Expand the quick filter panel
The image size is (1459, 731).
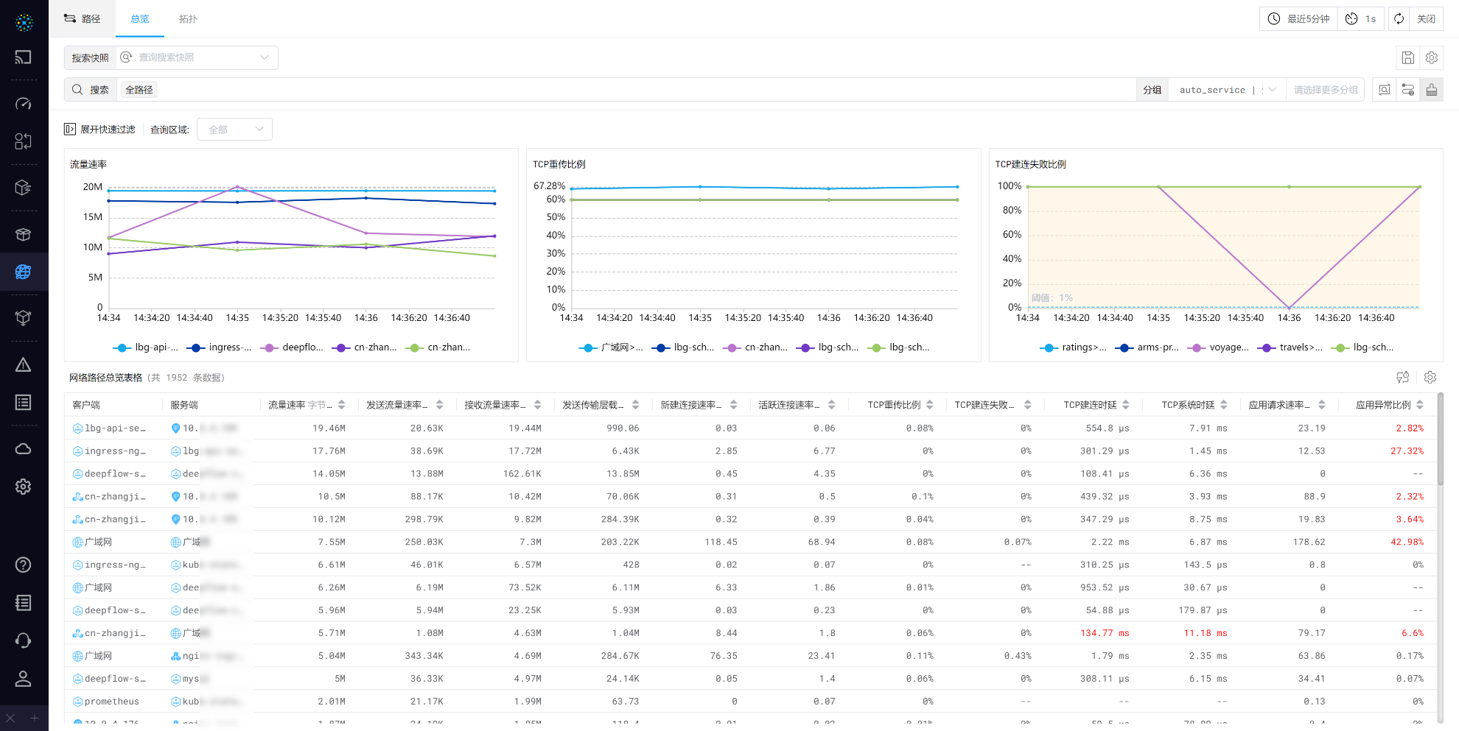pyautogui.click(x=100, y=130)
